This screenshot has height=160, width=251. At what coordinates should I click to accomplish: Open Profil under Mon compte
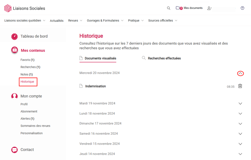[24, 104]
